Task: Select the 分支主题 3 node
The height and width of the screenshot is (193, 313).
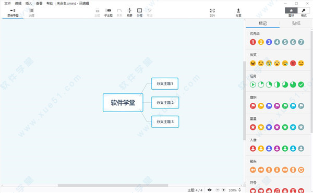Action: (x=165, y=122)
